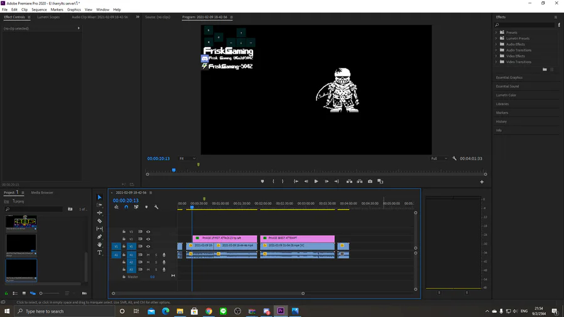Expand Lumetri Presets folder
This screenshot has width=564, height=317.
(x=496, y=38)
